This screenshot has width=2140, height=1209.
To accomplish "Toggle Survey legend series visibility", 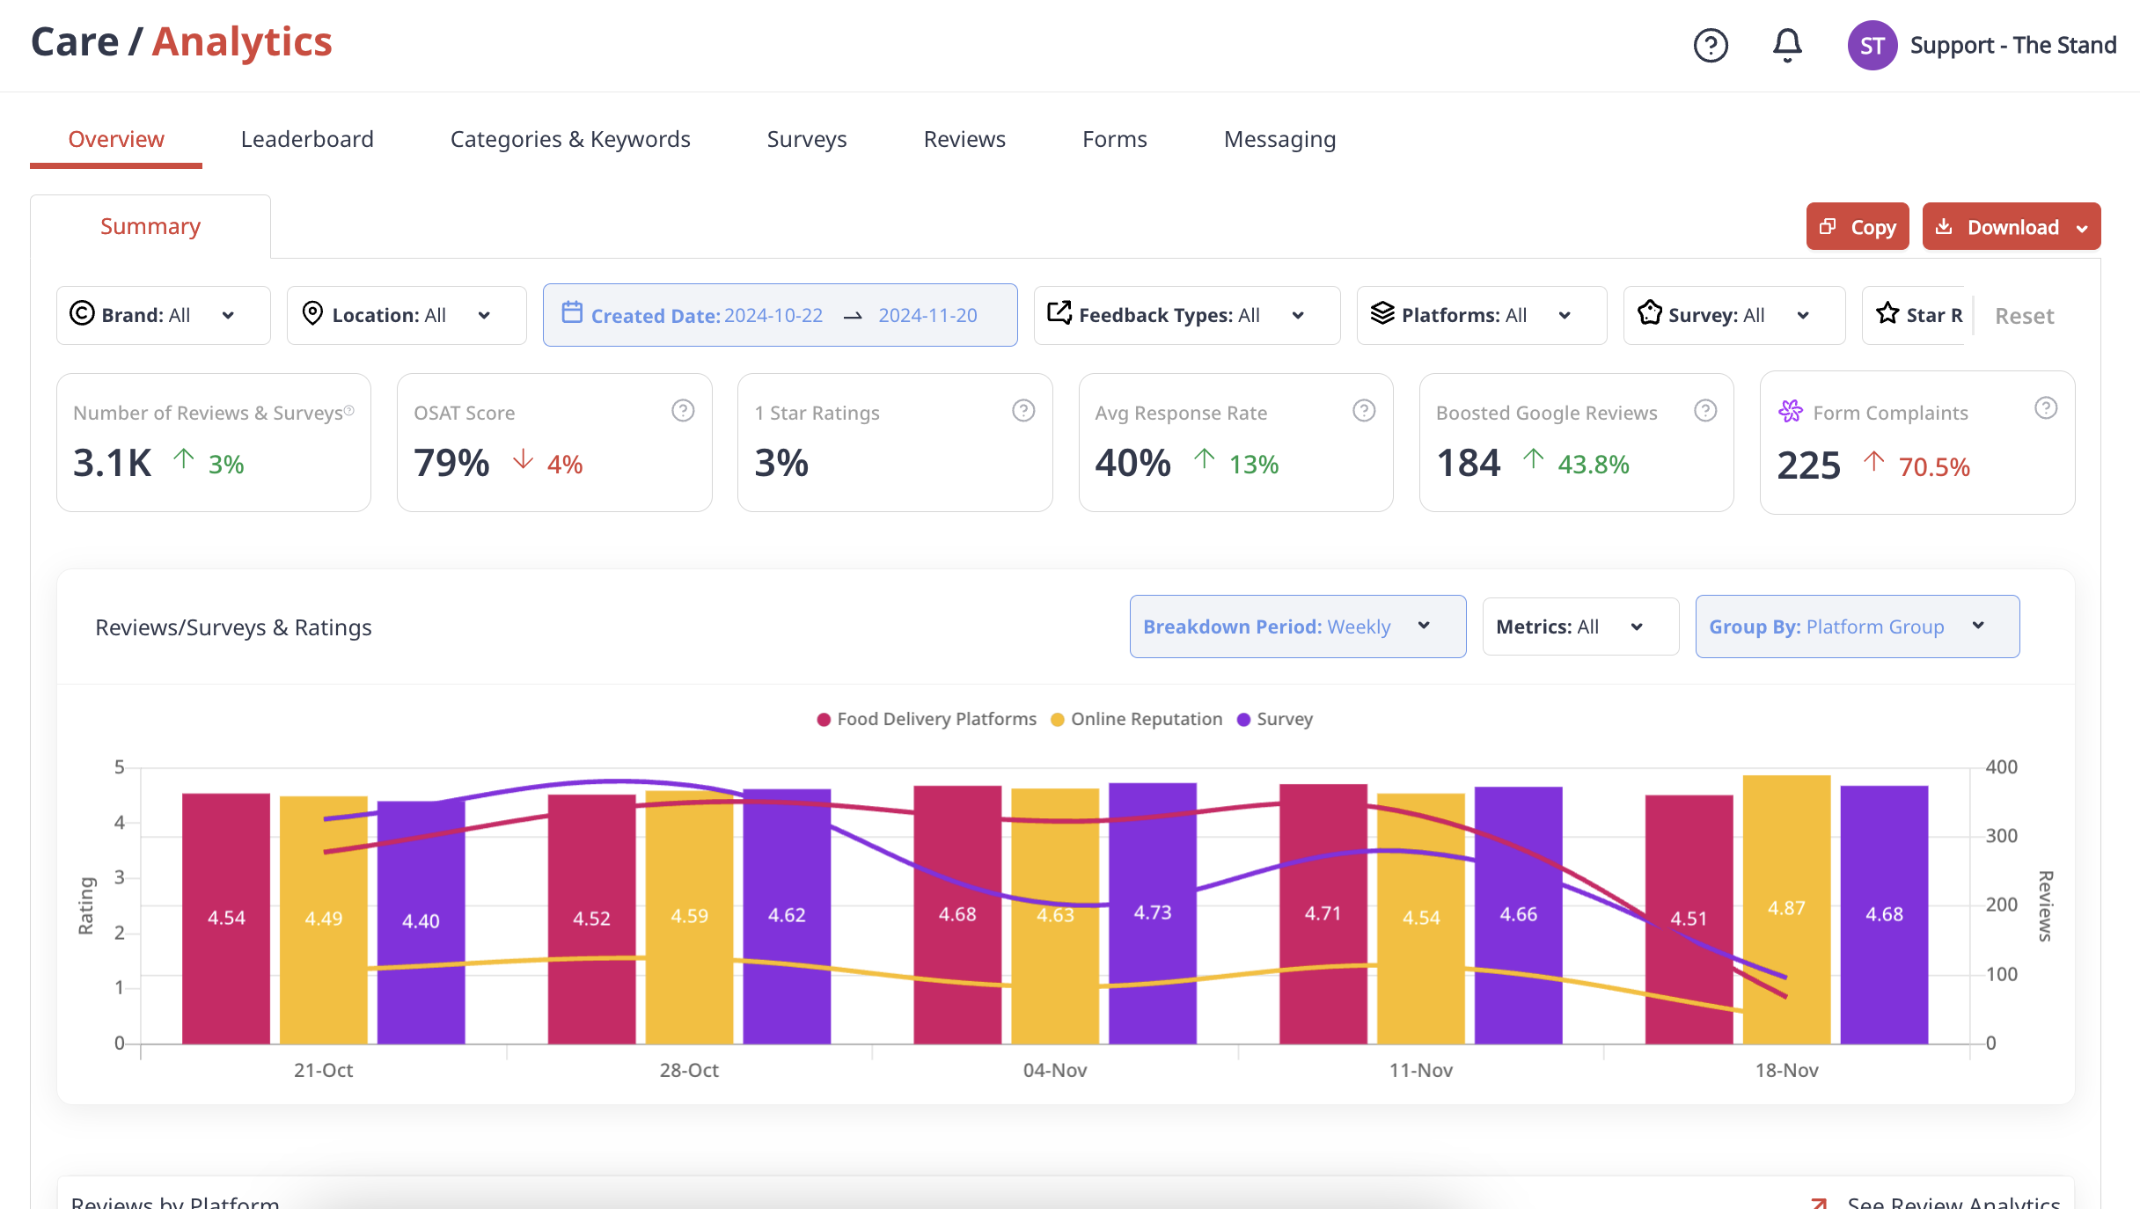I will pos(1274,719).
